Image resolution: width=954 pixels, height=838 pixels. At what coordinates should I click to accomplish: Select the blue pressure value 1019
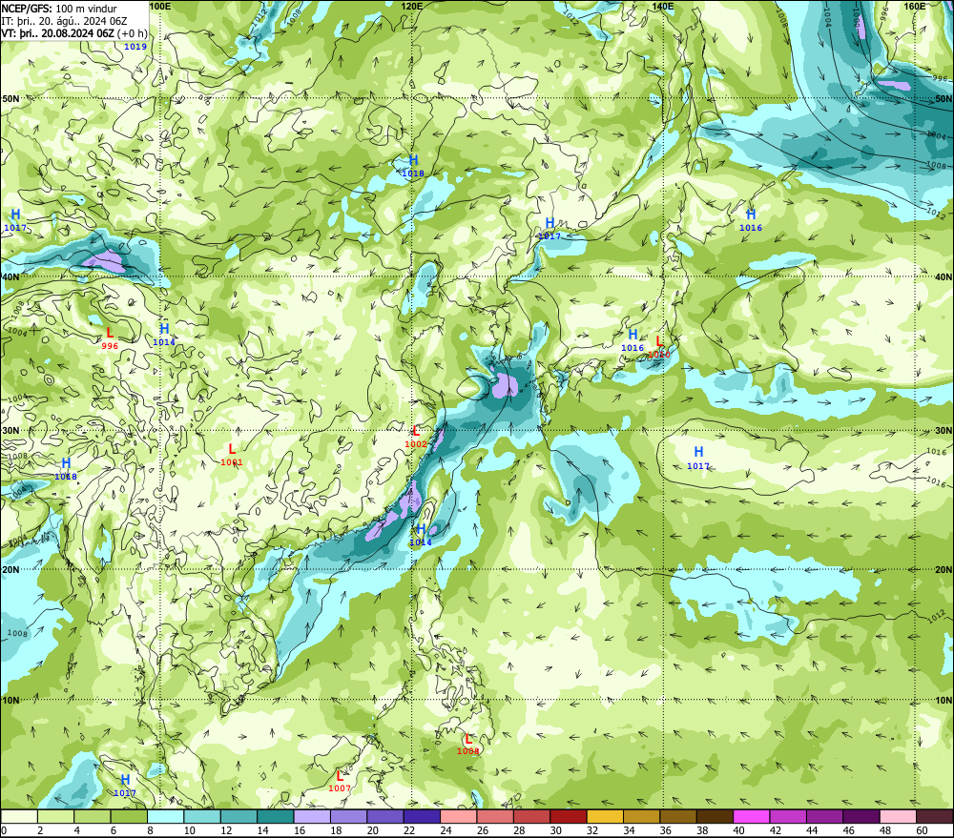click(135, 47)
